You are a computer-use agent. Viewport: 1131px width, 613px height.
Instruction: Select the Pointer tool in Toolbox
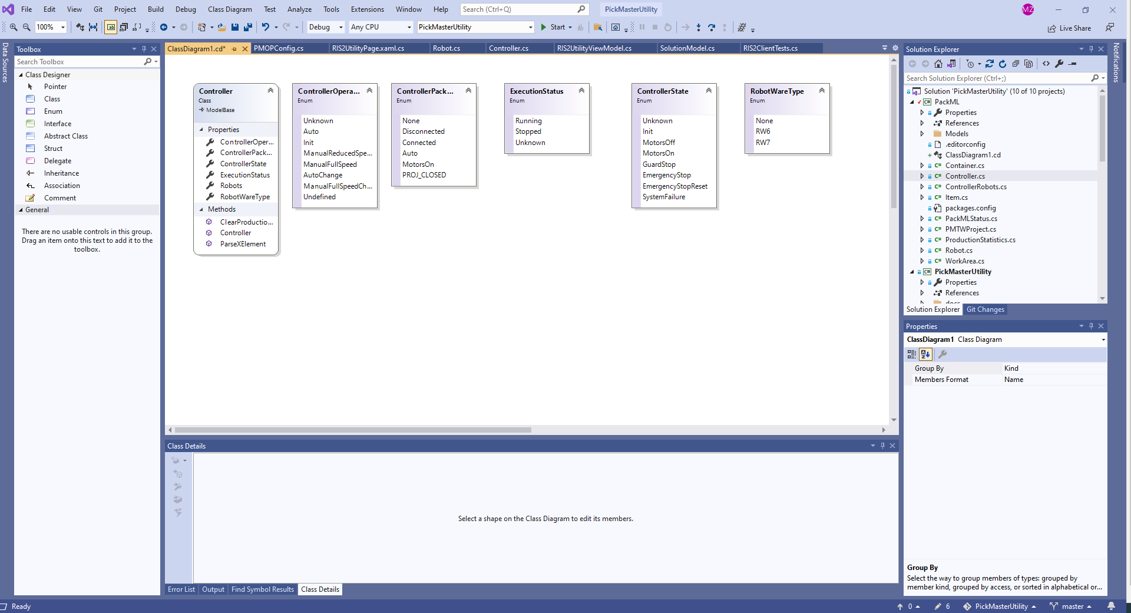tap(55, 87)
